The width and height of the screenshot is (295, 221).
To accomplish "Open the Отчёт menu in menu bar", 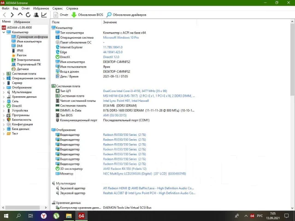I will [x=26, y=8].
